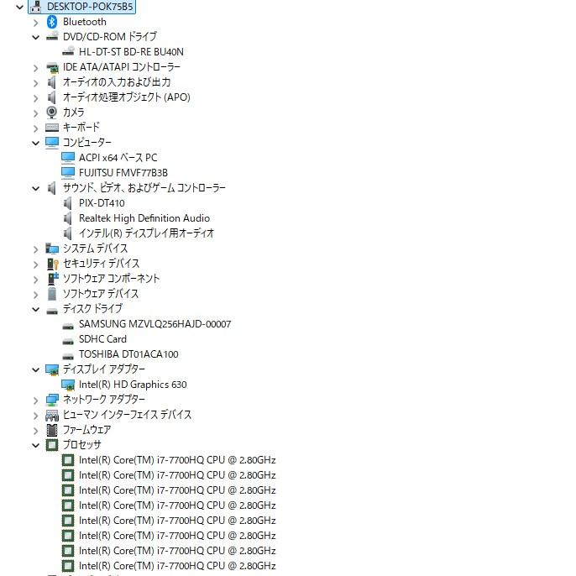The width and height of the screenshot is (576, 576).
Task: Click the webcam icon beside カメラ
Action: pos(52,113)
